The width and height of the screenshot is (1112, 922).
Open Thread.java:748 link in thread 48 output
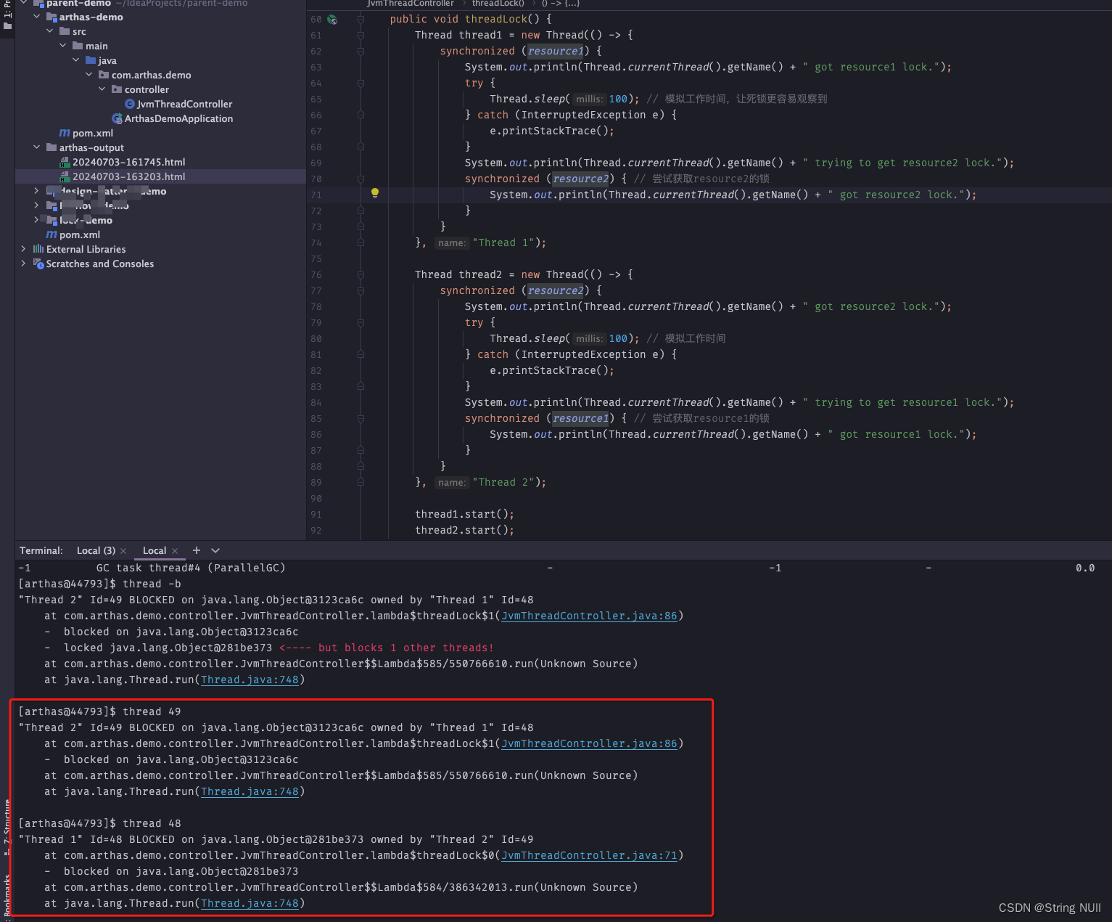coord(250,903)
